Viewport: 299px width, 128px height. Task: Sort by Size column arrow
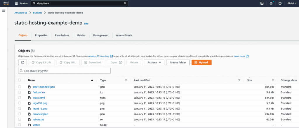(273, 80)
